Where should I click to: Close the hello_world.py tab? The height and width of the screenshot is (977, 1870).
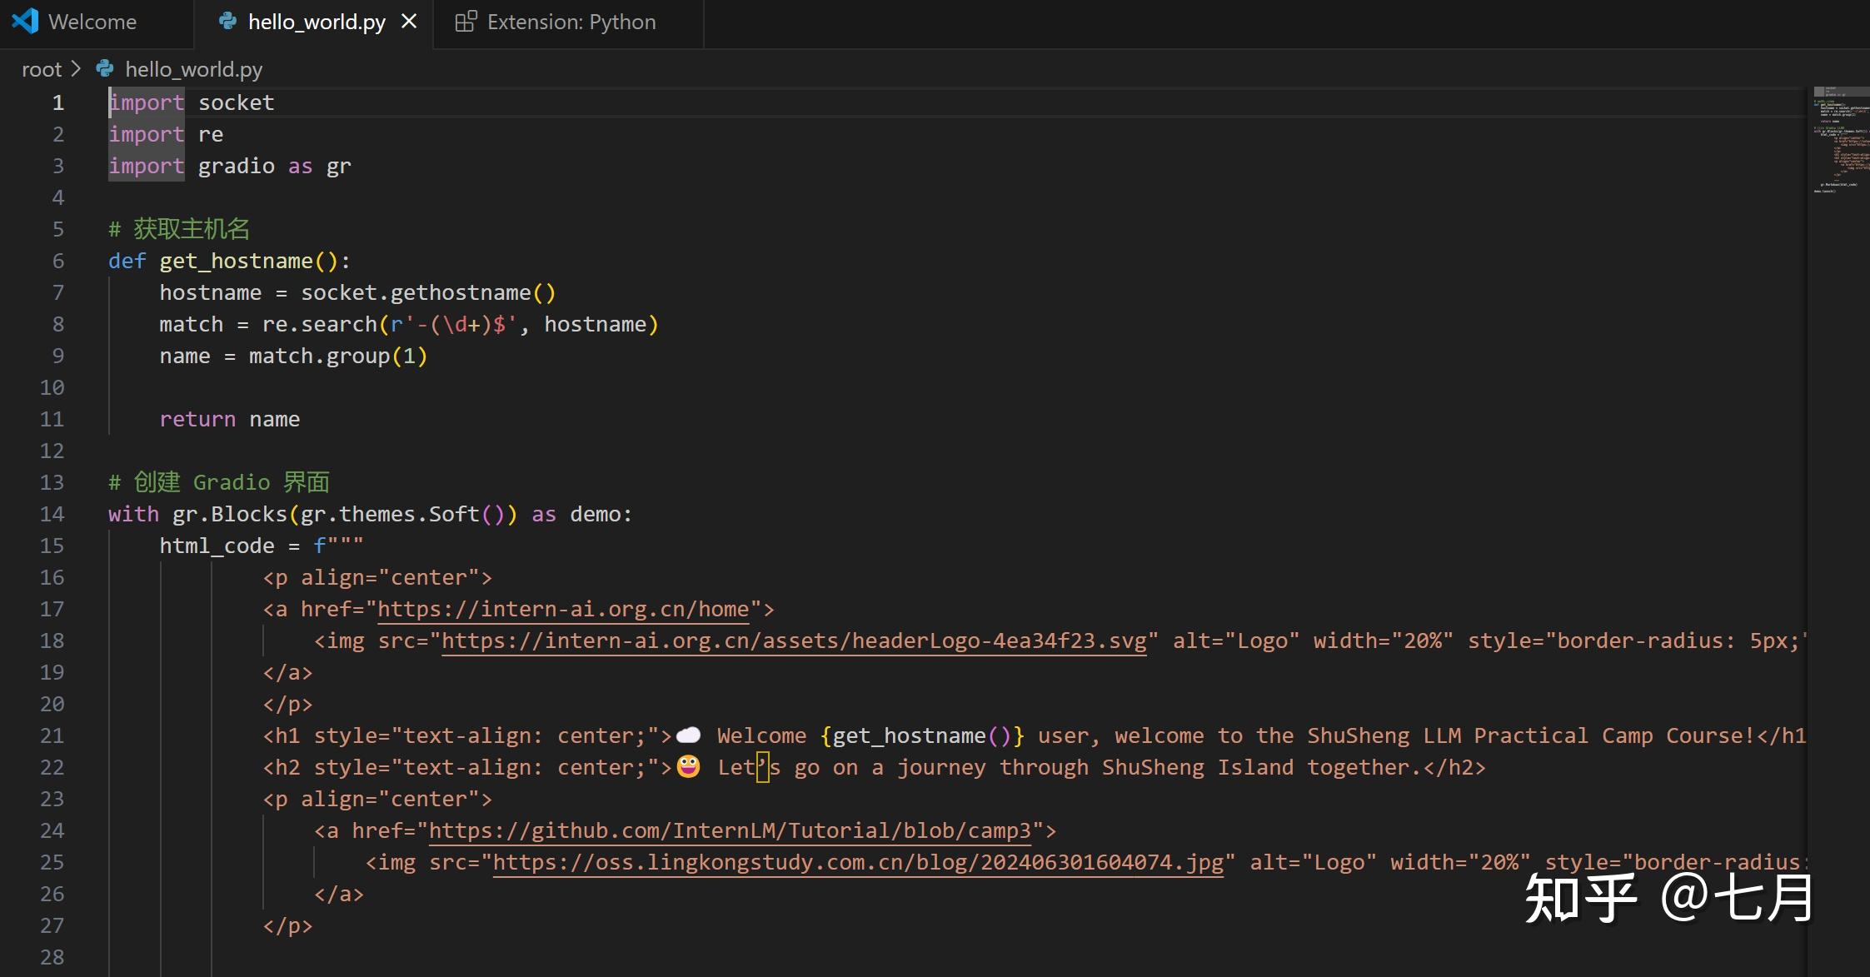(x=409, y=22)
